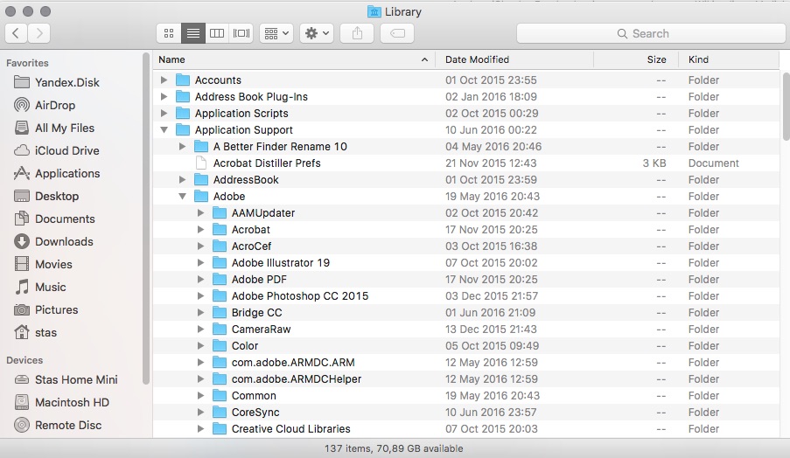Image resolution: width=790 pixels, height=458 pixels.
Task: Expand the AddressBook folder
Action: click(x=182, y=180)
